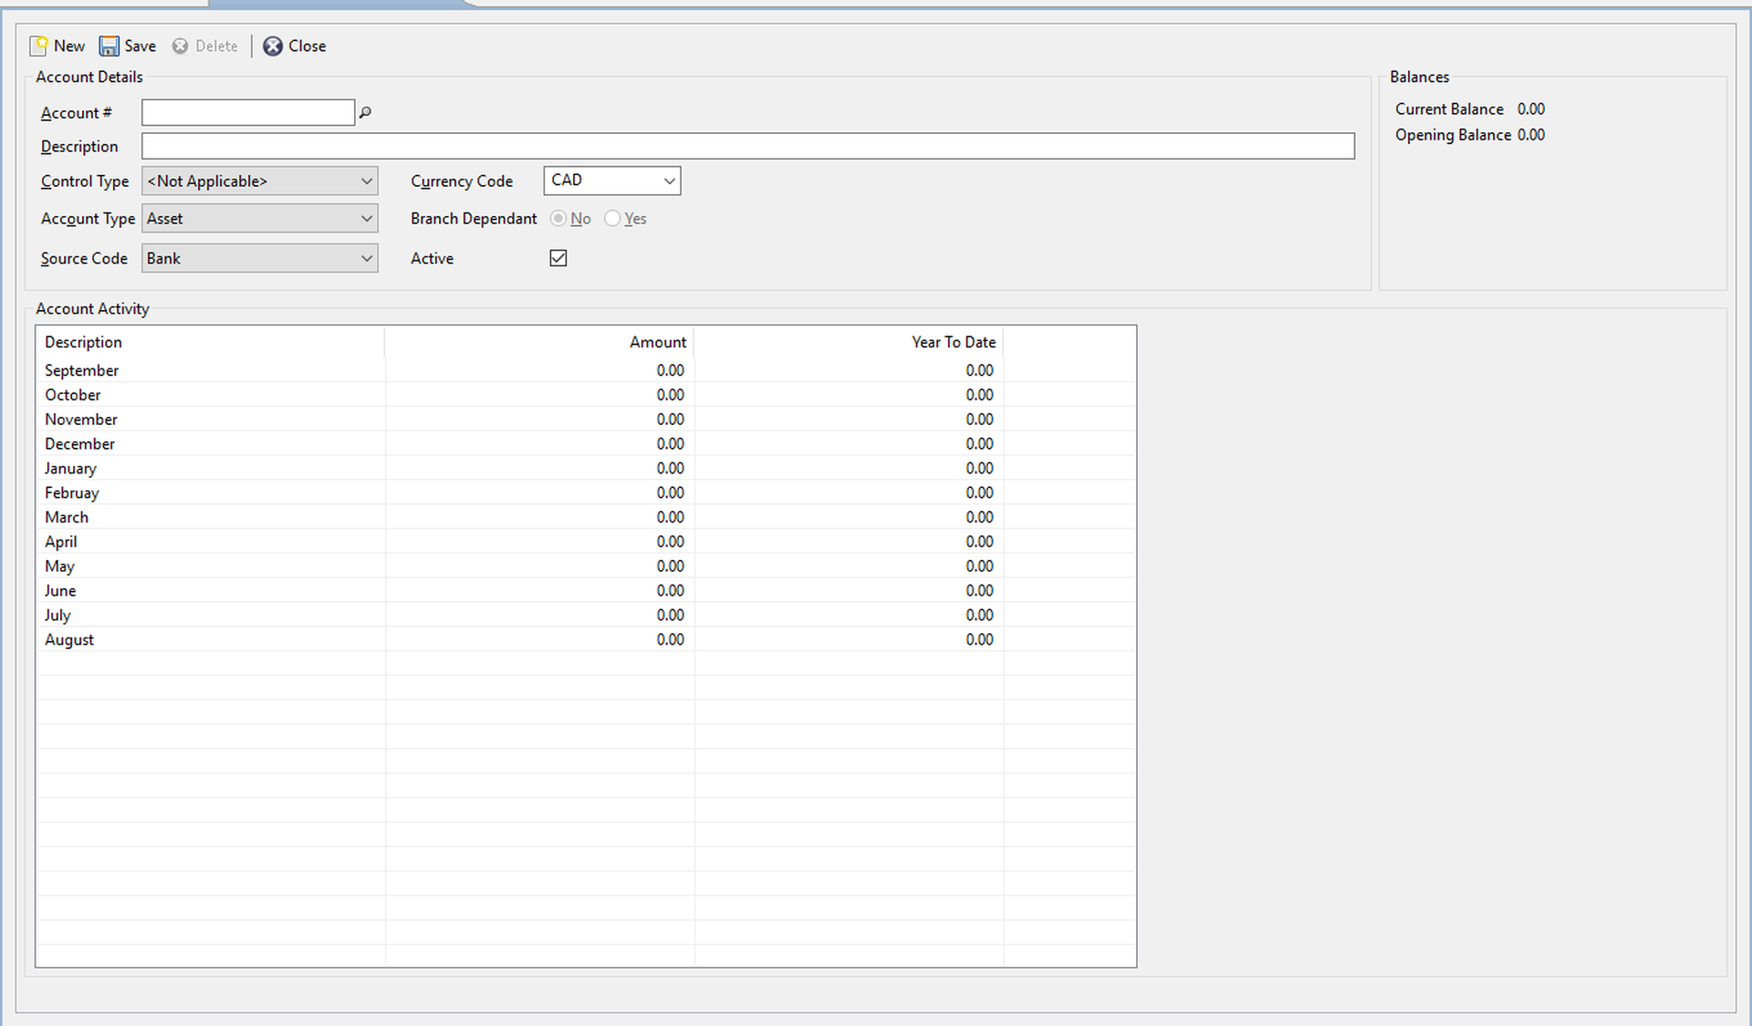Click the Description column header in Account Activity

(211, 342)
